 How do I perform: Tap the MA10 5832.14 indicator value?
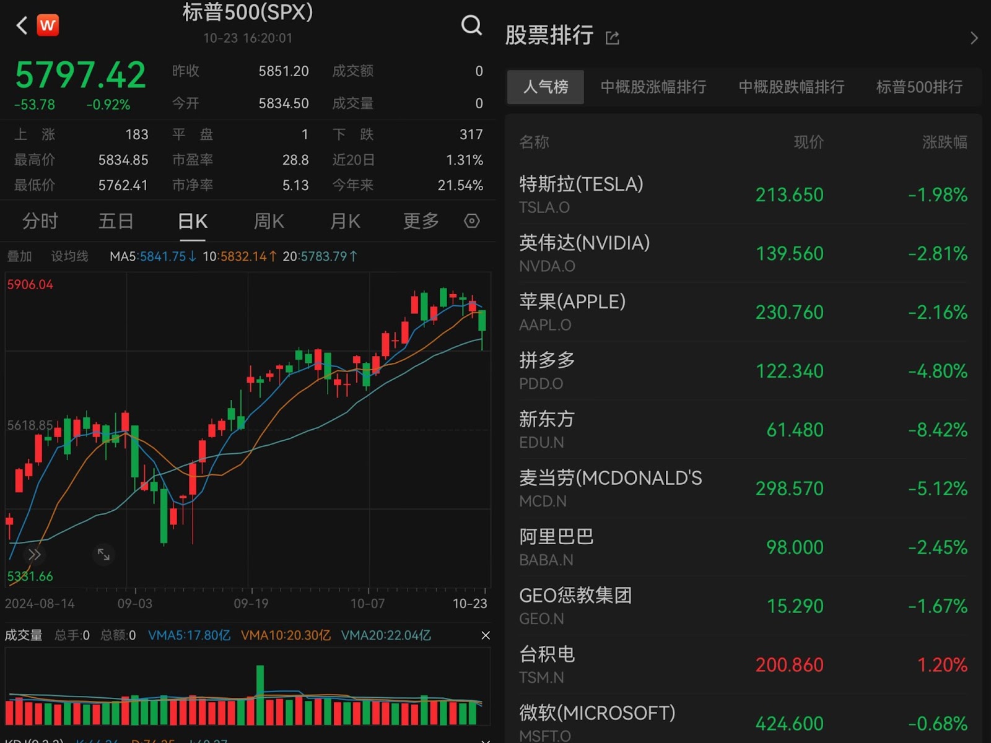coord(240,256)
